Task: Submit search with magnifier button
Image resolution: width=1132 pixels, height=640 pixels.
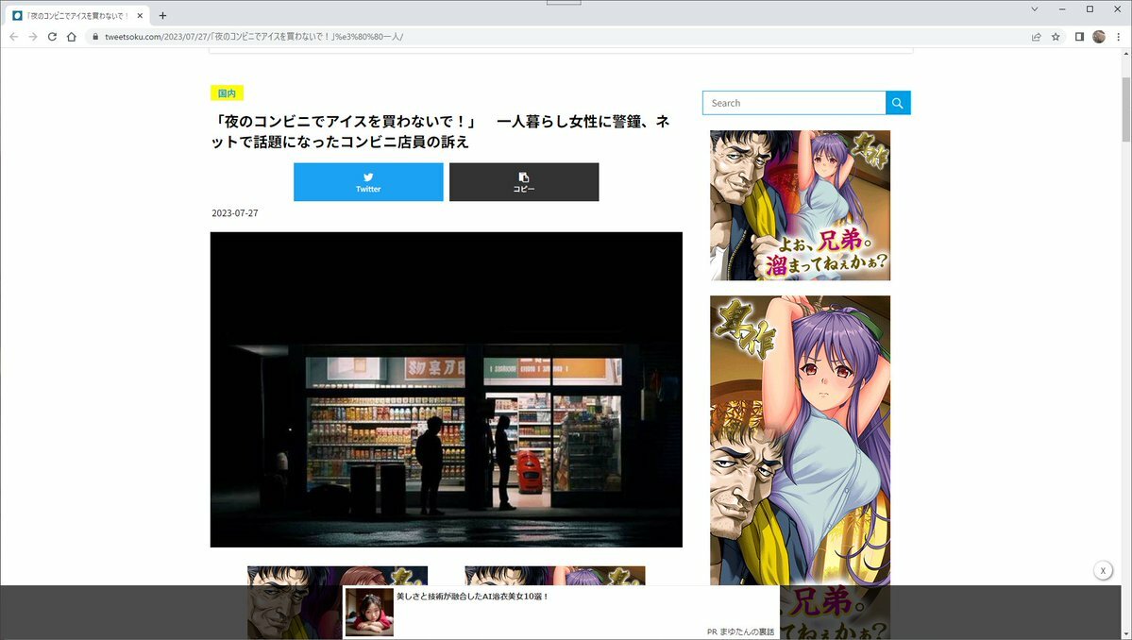Action: tap(898, 103)
